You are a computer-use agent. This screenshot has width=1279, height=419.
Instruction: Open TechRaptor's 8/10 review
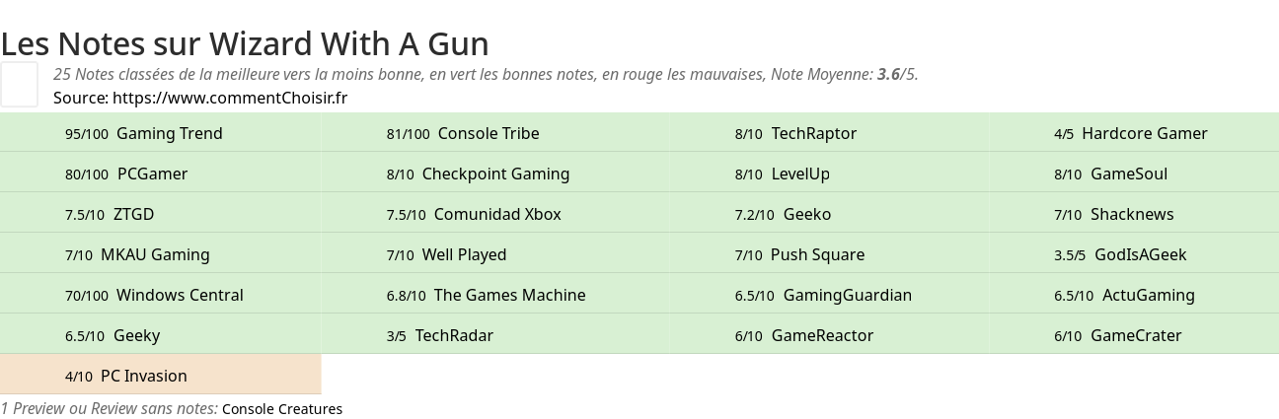point(813,133)
